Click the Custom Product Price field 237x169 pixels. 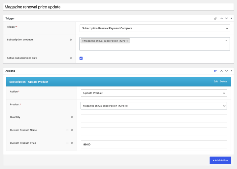[x=154, y=144]
